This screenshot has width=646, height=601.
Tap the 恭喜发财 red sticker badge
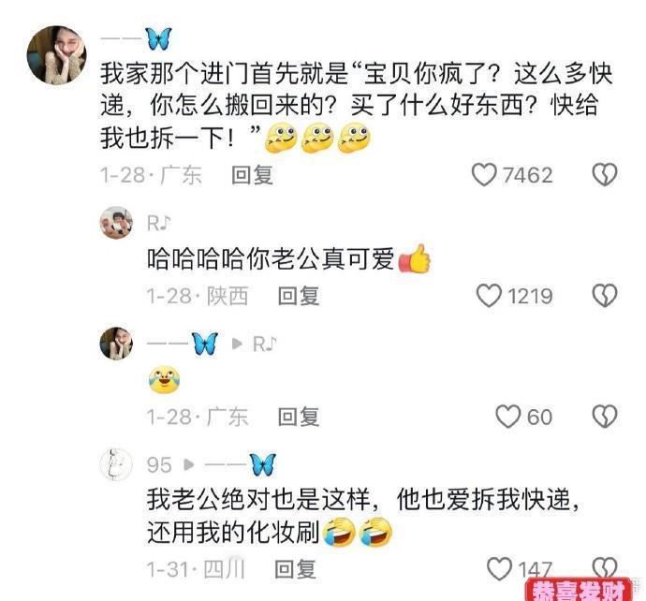579,590
